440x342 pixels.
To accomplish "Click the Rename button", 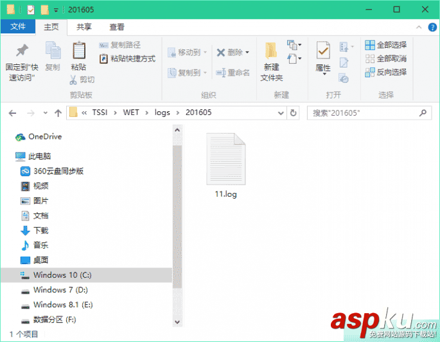I will 233,73.
